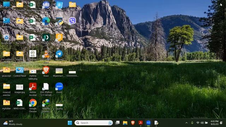The image size is (226, 127).
Task: Open Control Panel from the desktop
Action: coord(20,70)
